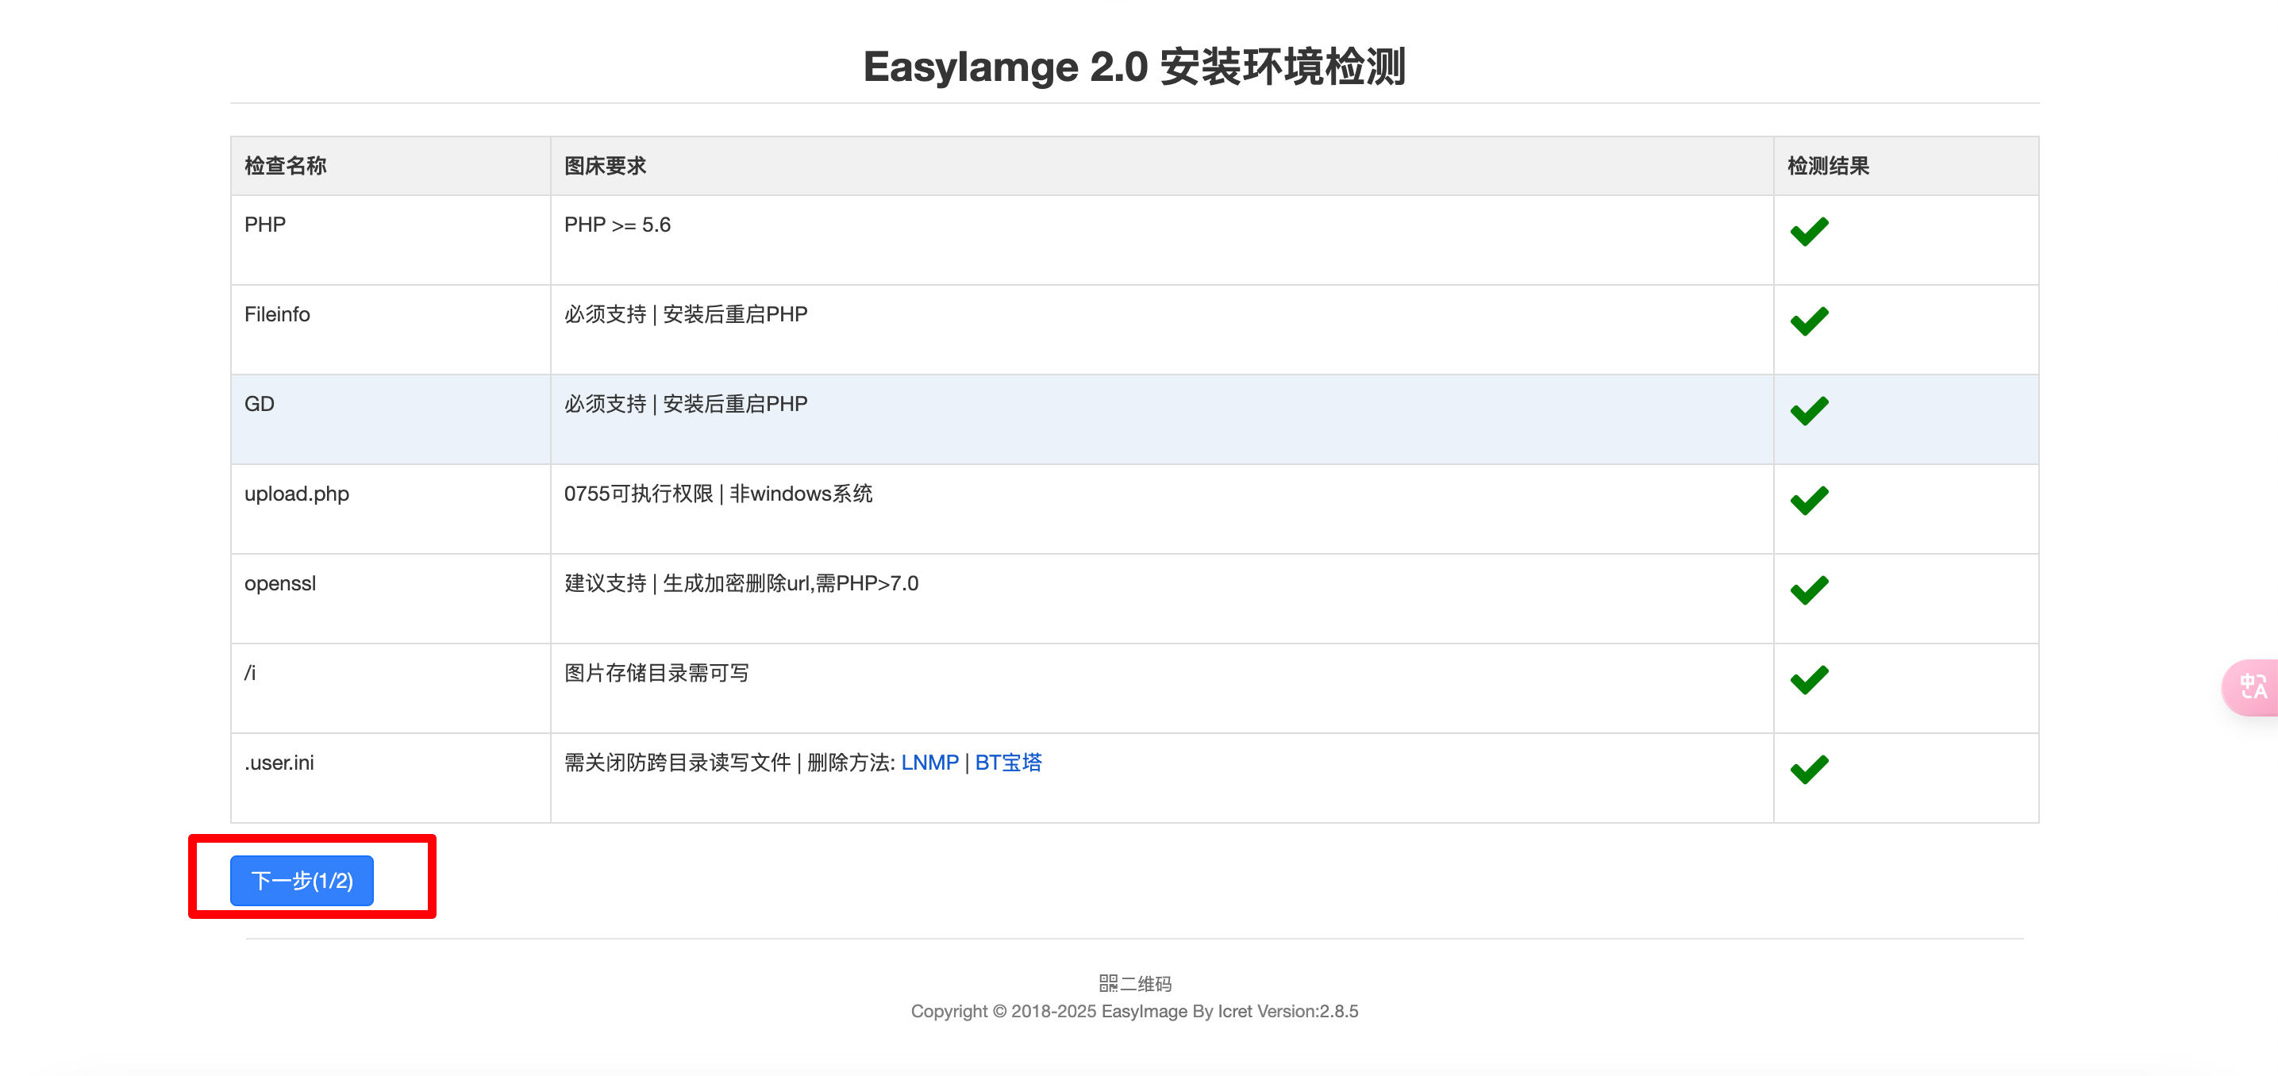Click the upload.php row green checkmark

tap(1808, 501)
